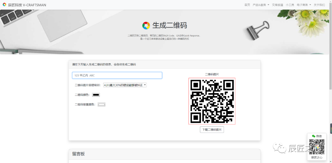The width and height of the screenshot is (332, 163).
Task: Expand the 产品&服务 dropdown menu
Action: [x=261, y=5]
